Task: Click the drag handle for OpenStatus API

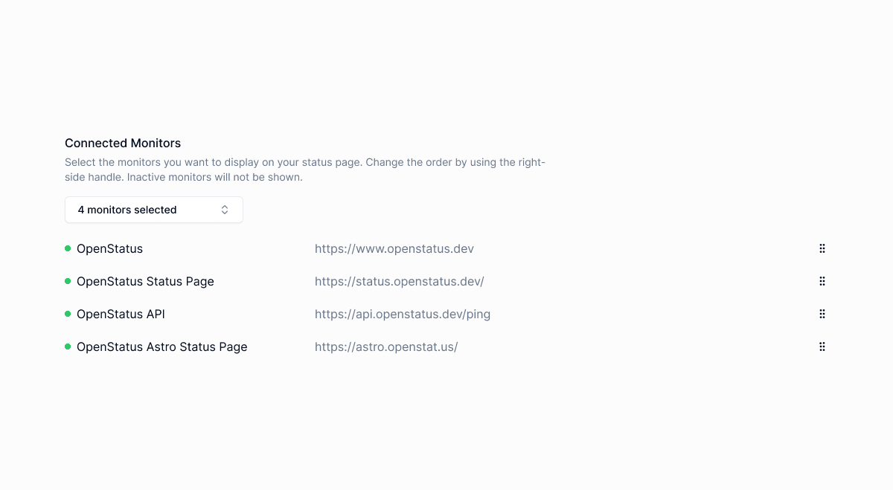Action: click(822, 314)
